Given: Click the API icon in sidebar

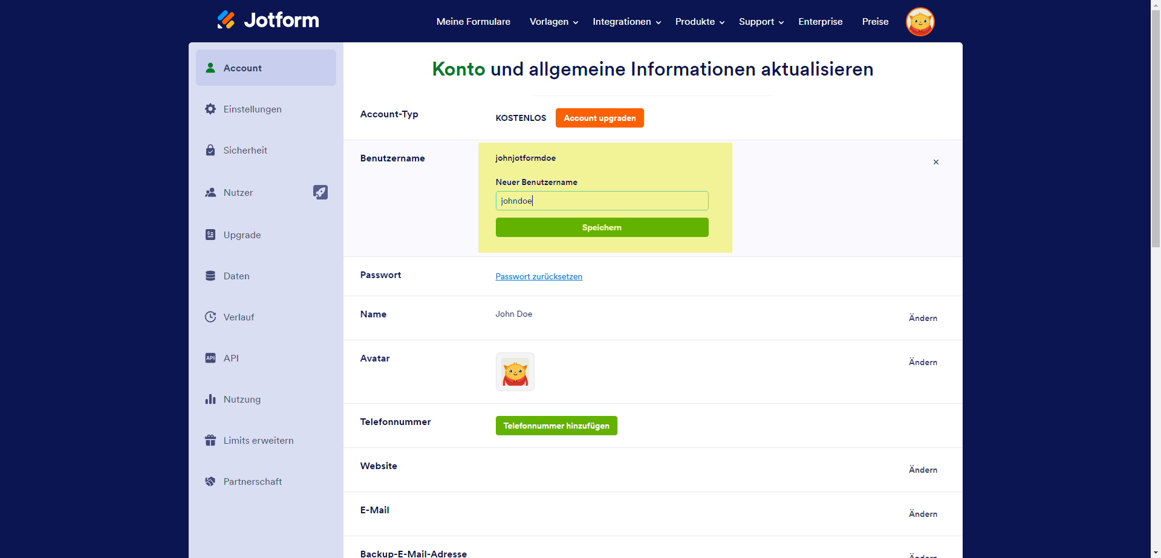Looking at the screenshot, I should [x=210, y=358].
